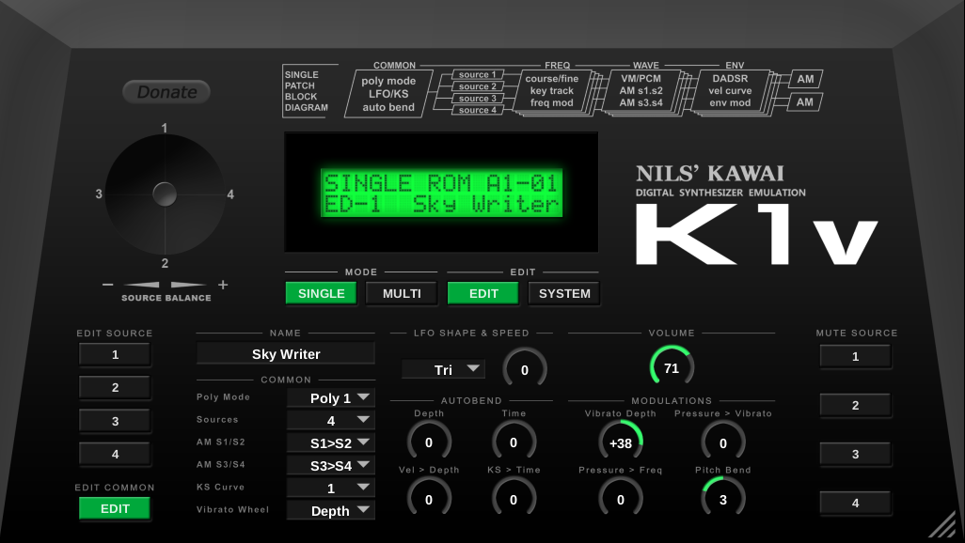Select edit source 1
The image size is (965, 543).
click(115, 355)
